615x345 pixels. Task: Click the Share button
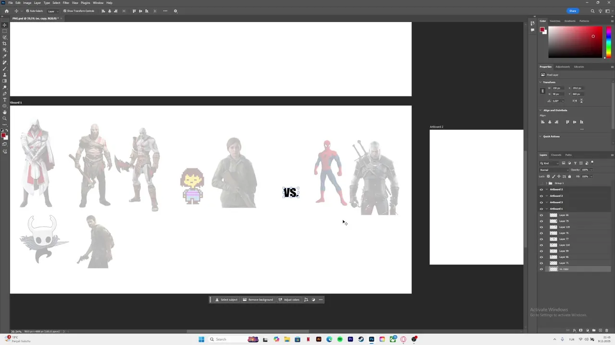pos(573,11)
